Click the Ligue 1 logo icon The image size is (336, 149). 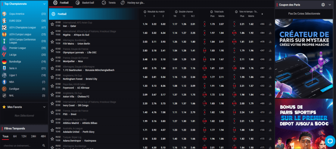pos(4,75)
